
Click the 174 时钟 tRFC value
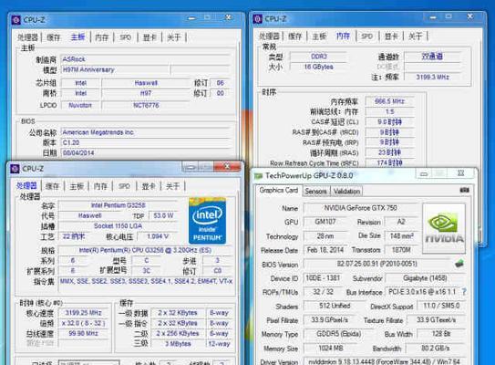tap(389, 162)
